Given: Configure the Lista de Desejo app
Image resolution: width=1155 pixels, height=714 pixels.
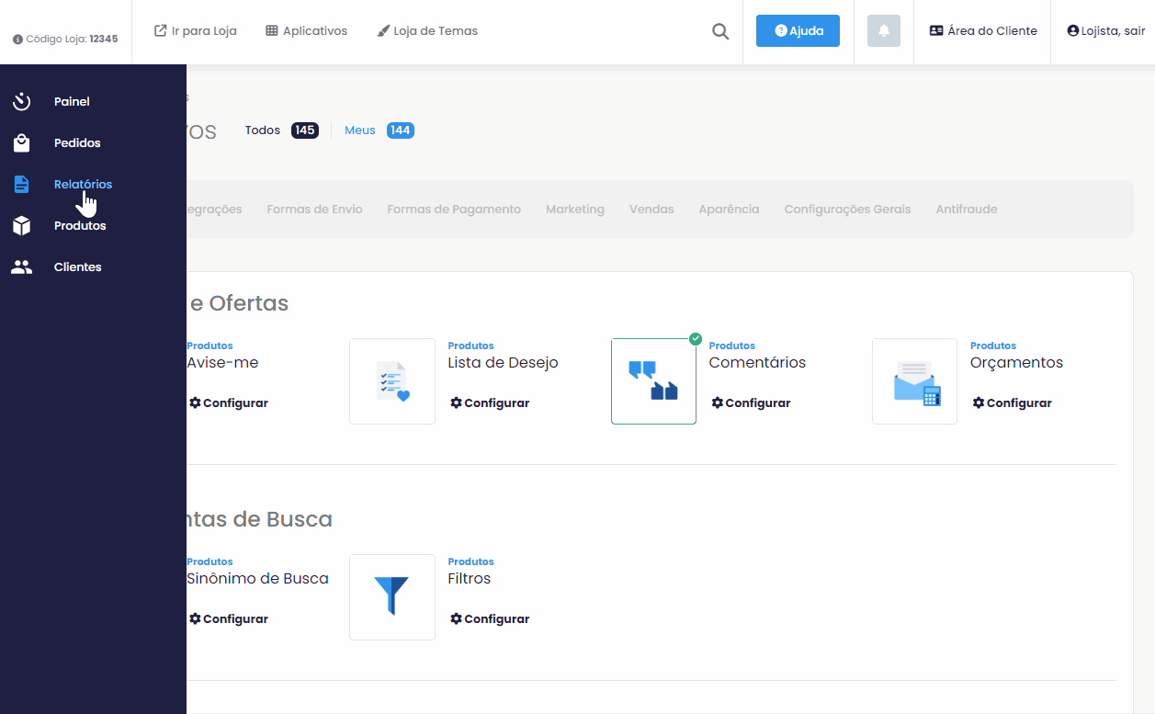Looking at the screenshot, I should point(490,403).
